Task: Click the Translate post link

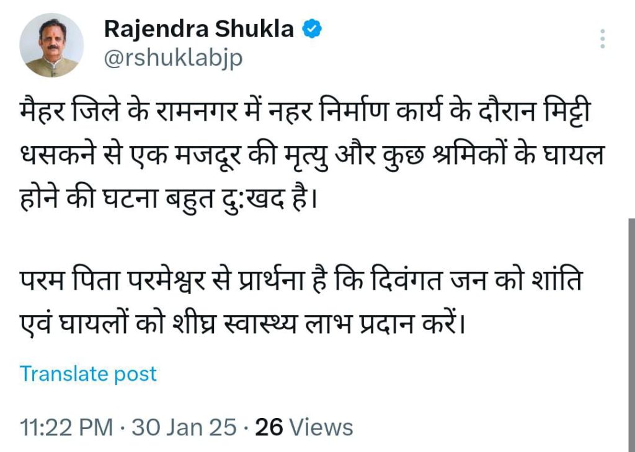Action: pyautogui.click(x=88, y=374)
